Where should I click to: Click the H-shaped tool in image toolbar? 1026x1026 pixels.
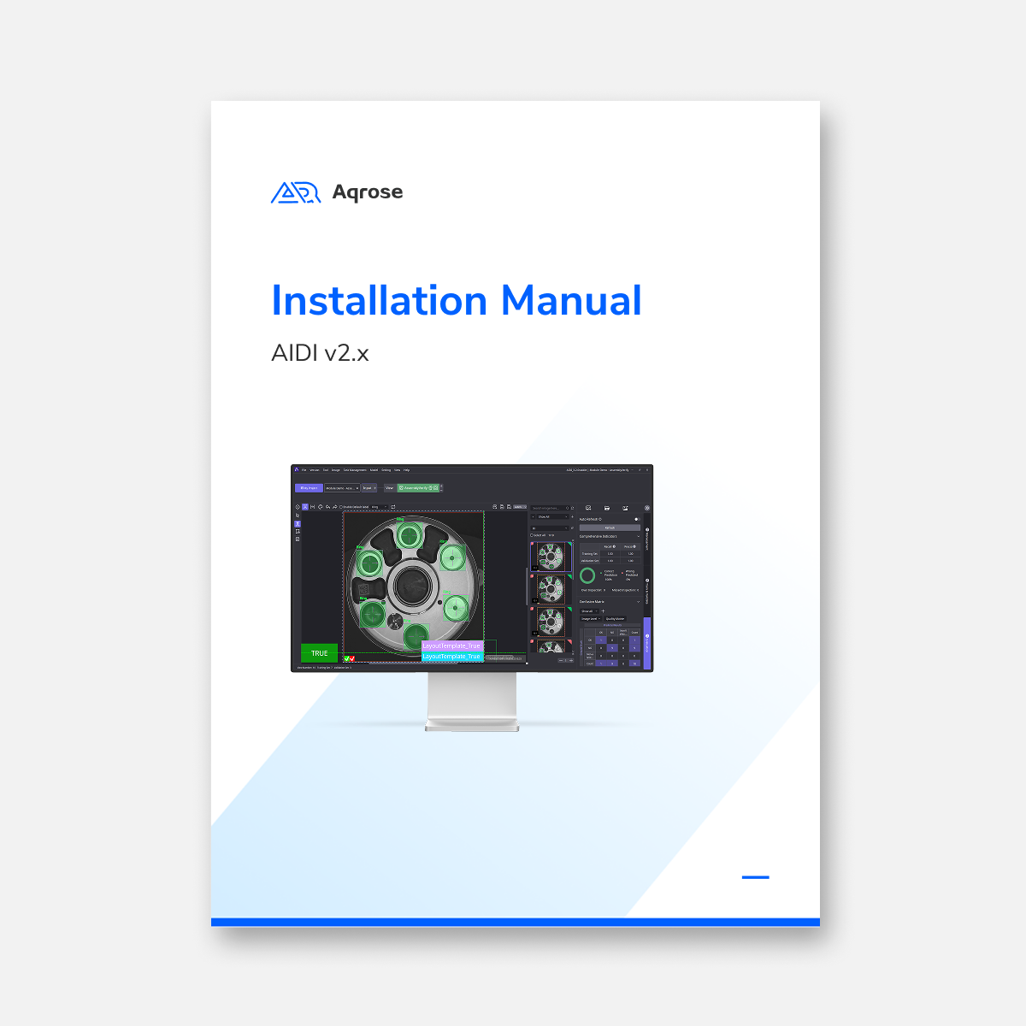click(x=313, y=507)
